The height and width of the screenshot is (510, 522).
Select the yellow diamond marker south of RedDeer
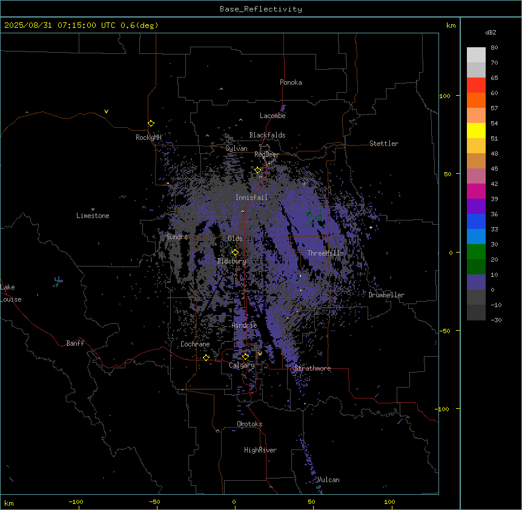258,170
